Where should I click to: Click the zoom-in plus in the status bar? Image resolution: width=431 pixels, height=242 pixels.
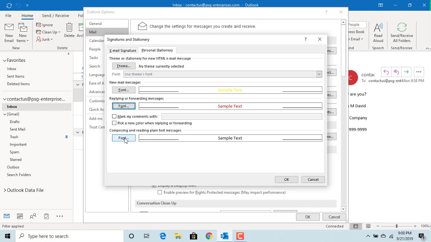click(415, 226)
